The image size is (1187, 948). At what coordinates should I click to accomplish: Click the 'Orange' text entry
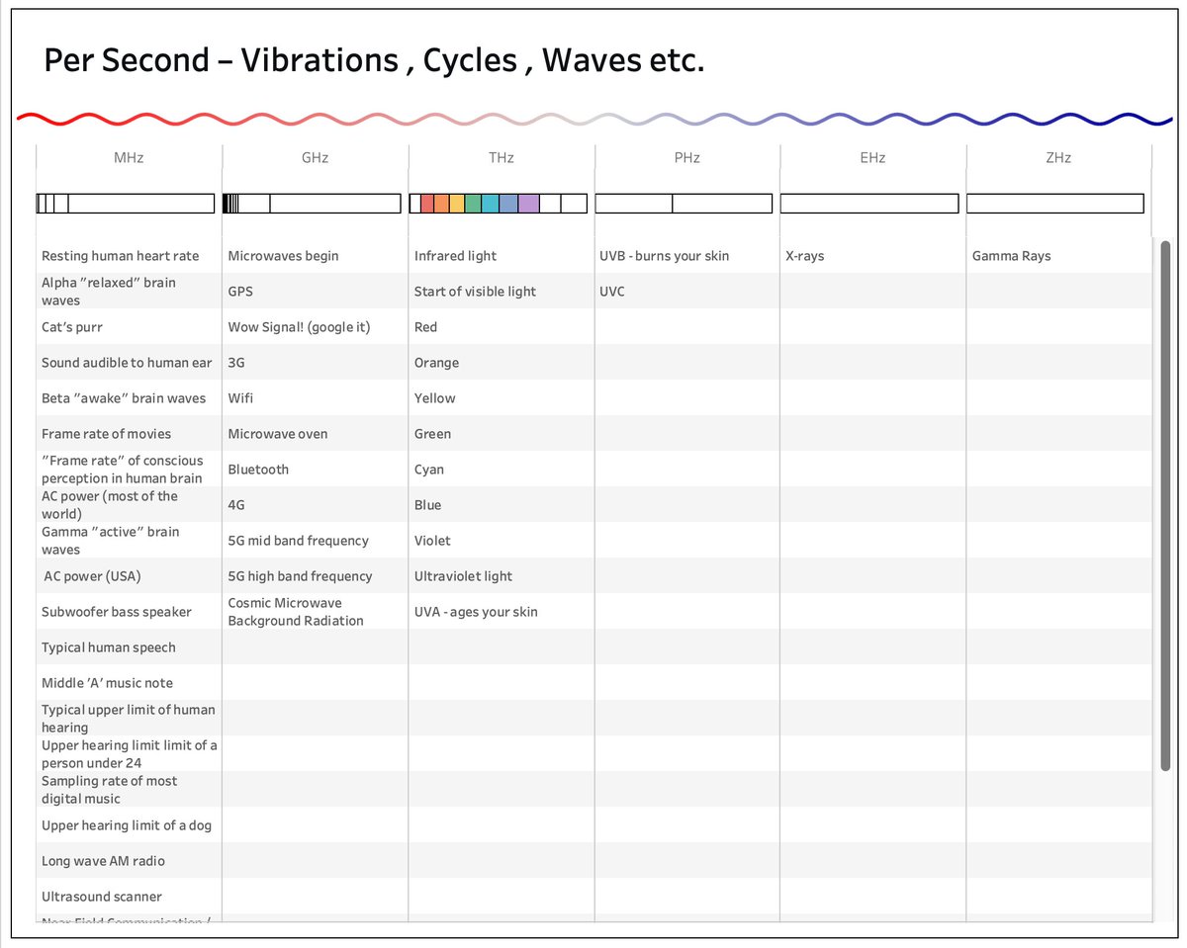point(436,363)
